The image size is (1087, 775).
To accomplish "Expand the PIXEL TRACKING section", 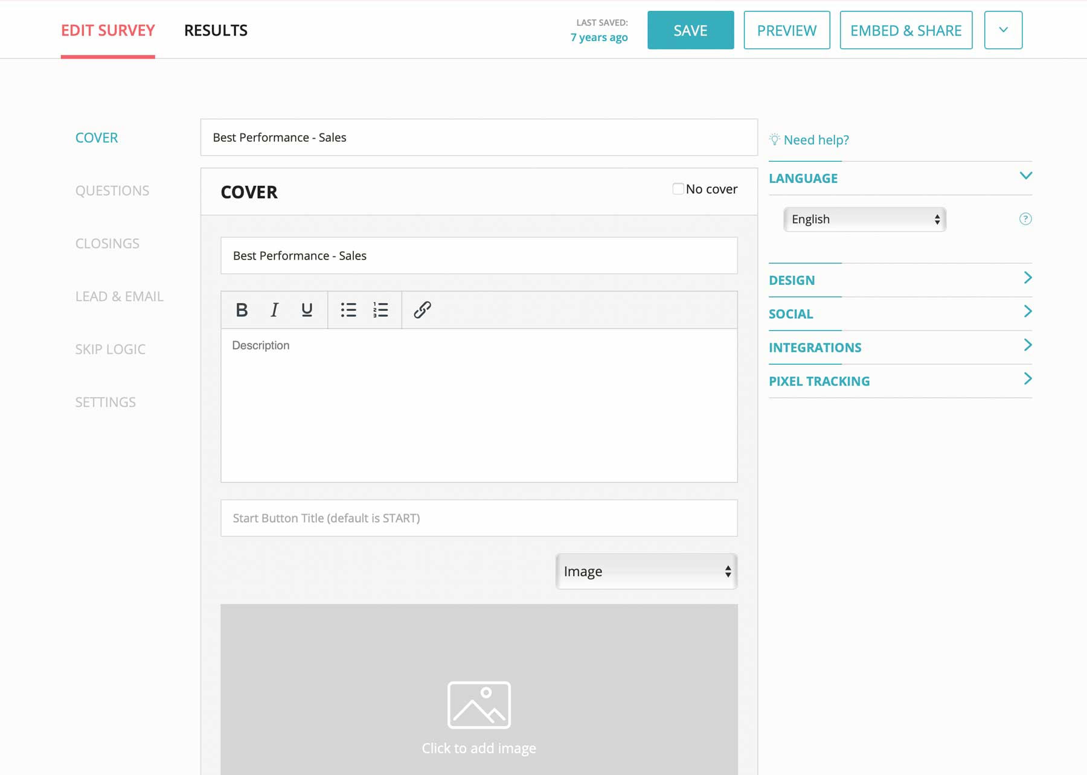I will 900,381.
